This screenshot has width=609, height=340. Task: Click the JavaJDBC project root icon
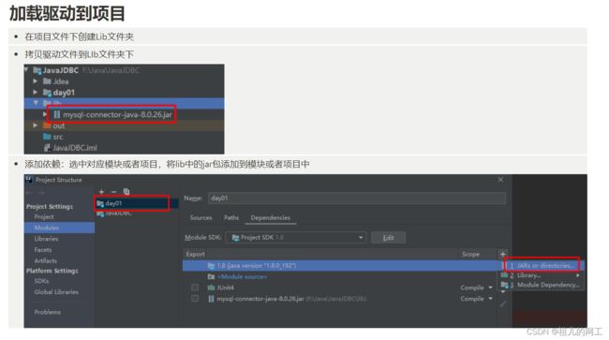pos(37,70)
